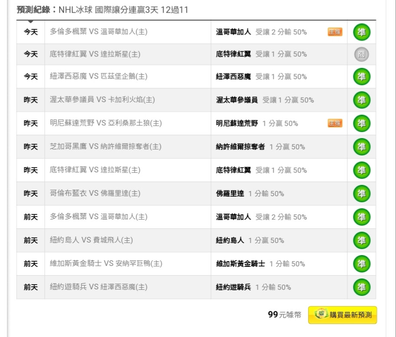Select today's matchup 多倫多楓葉 VS 溫哥華加人(主)
The height and width of the screenshot is (337, 396).
98,32
